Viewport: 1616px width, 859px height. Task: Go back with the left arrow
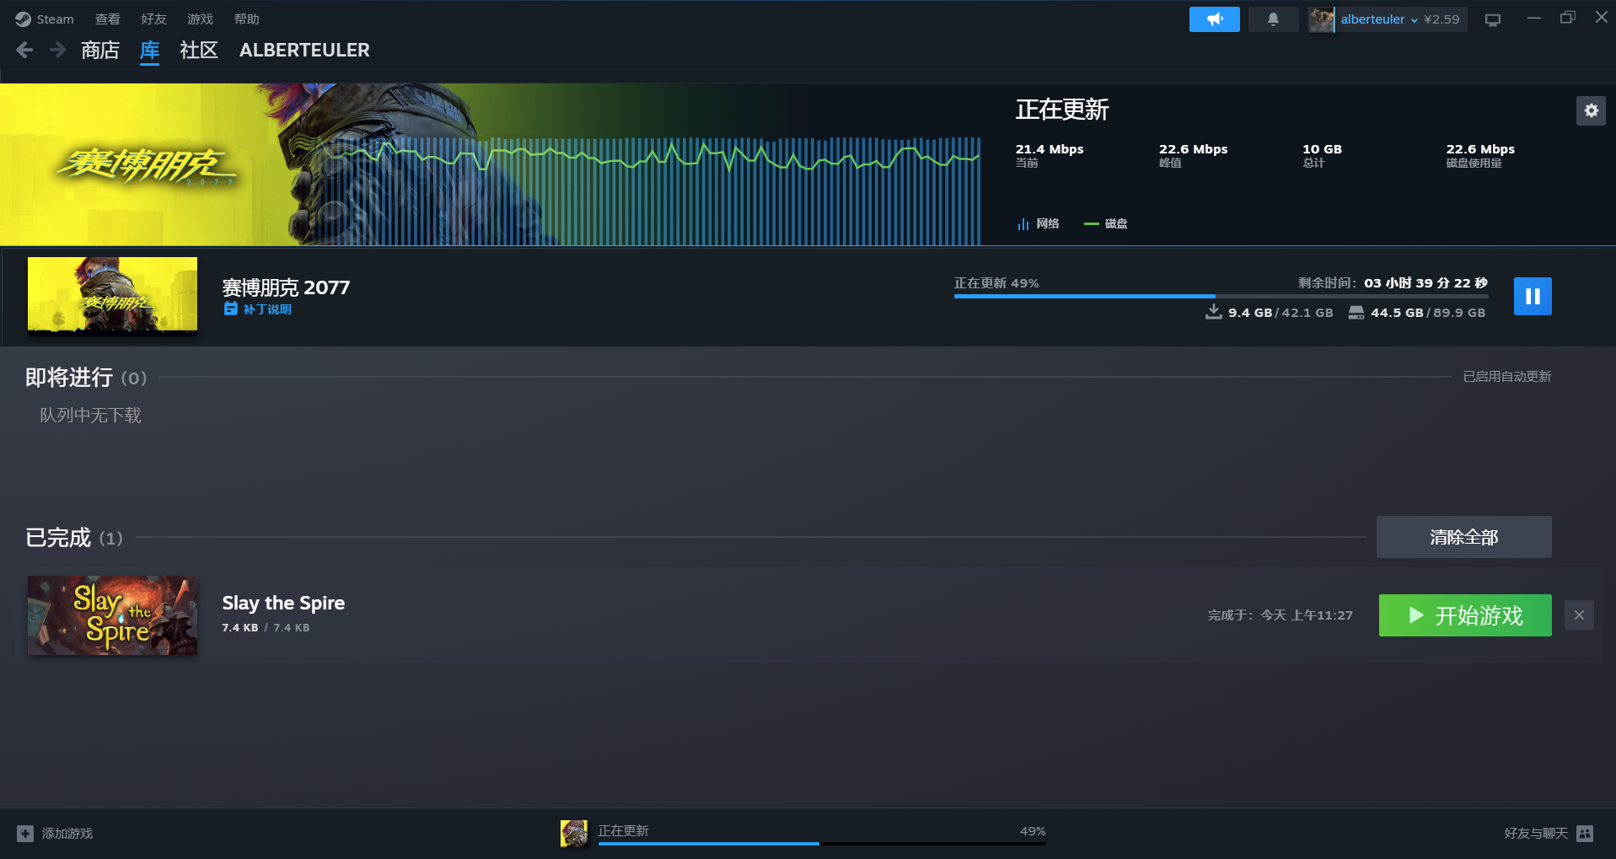coord(24,50)
